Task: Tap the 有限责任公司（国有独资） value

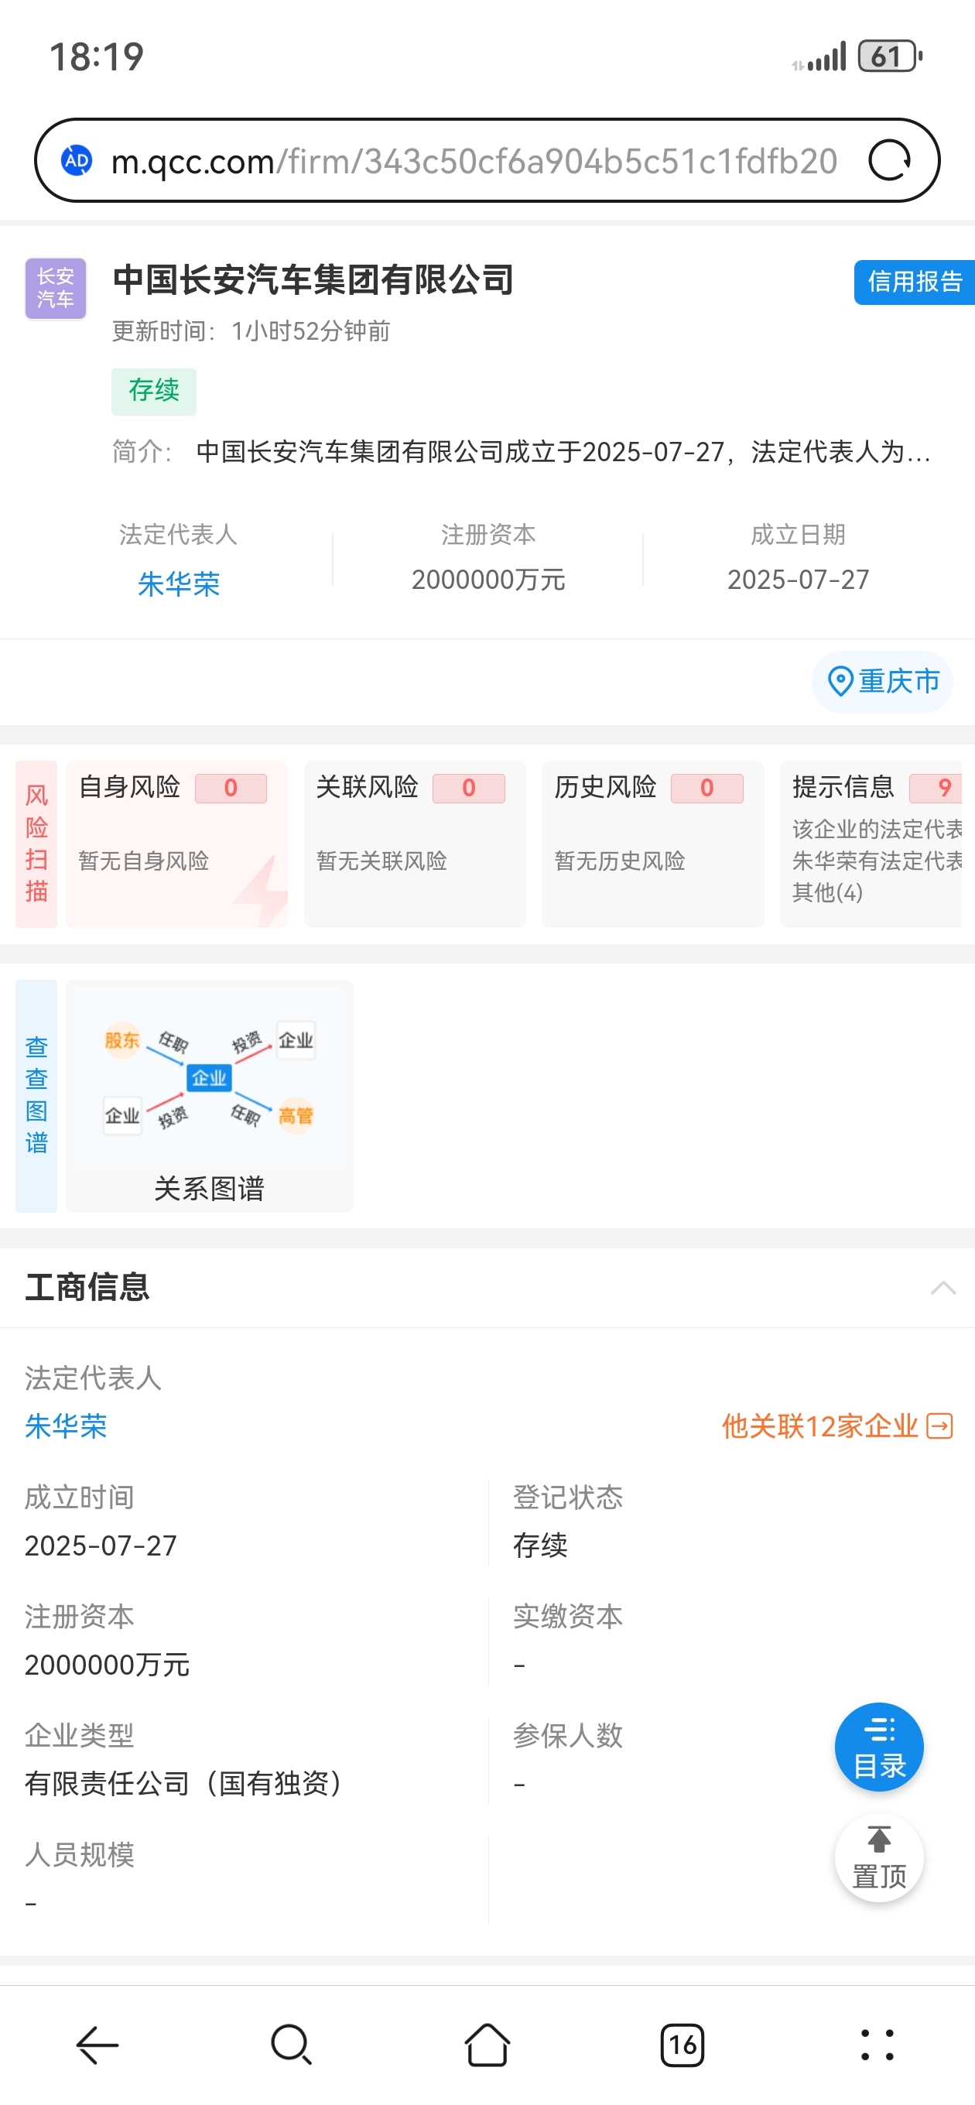Action: point(190,1783)
